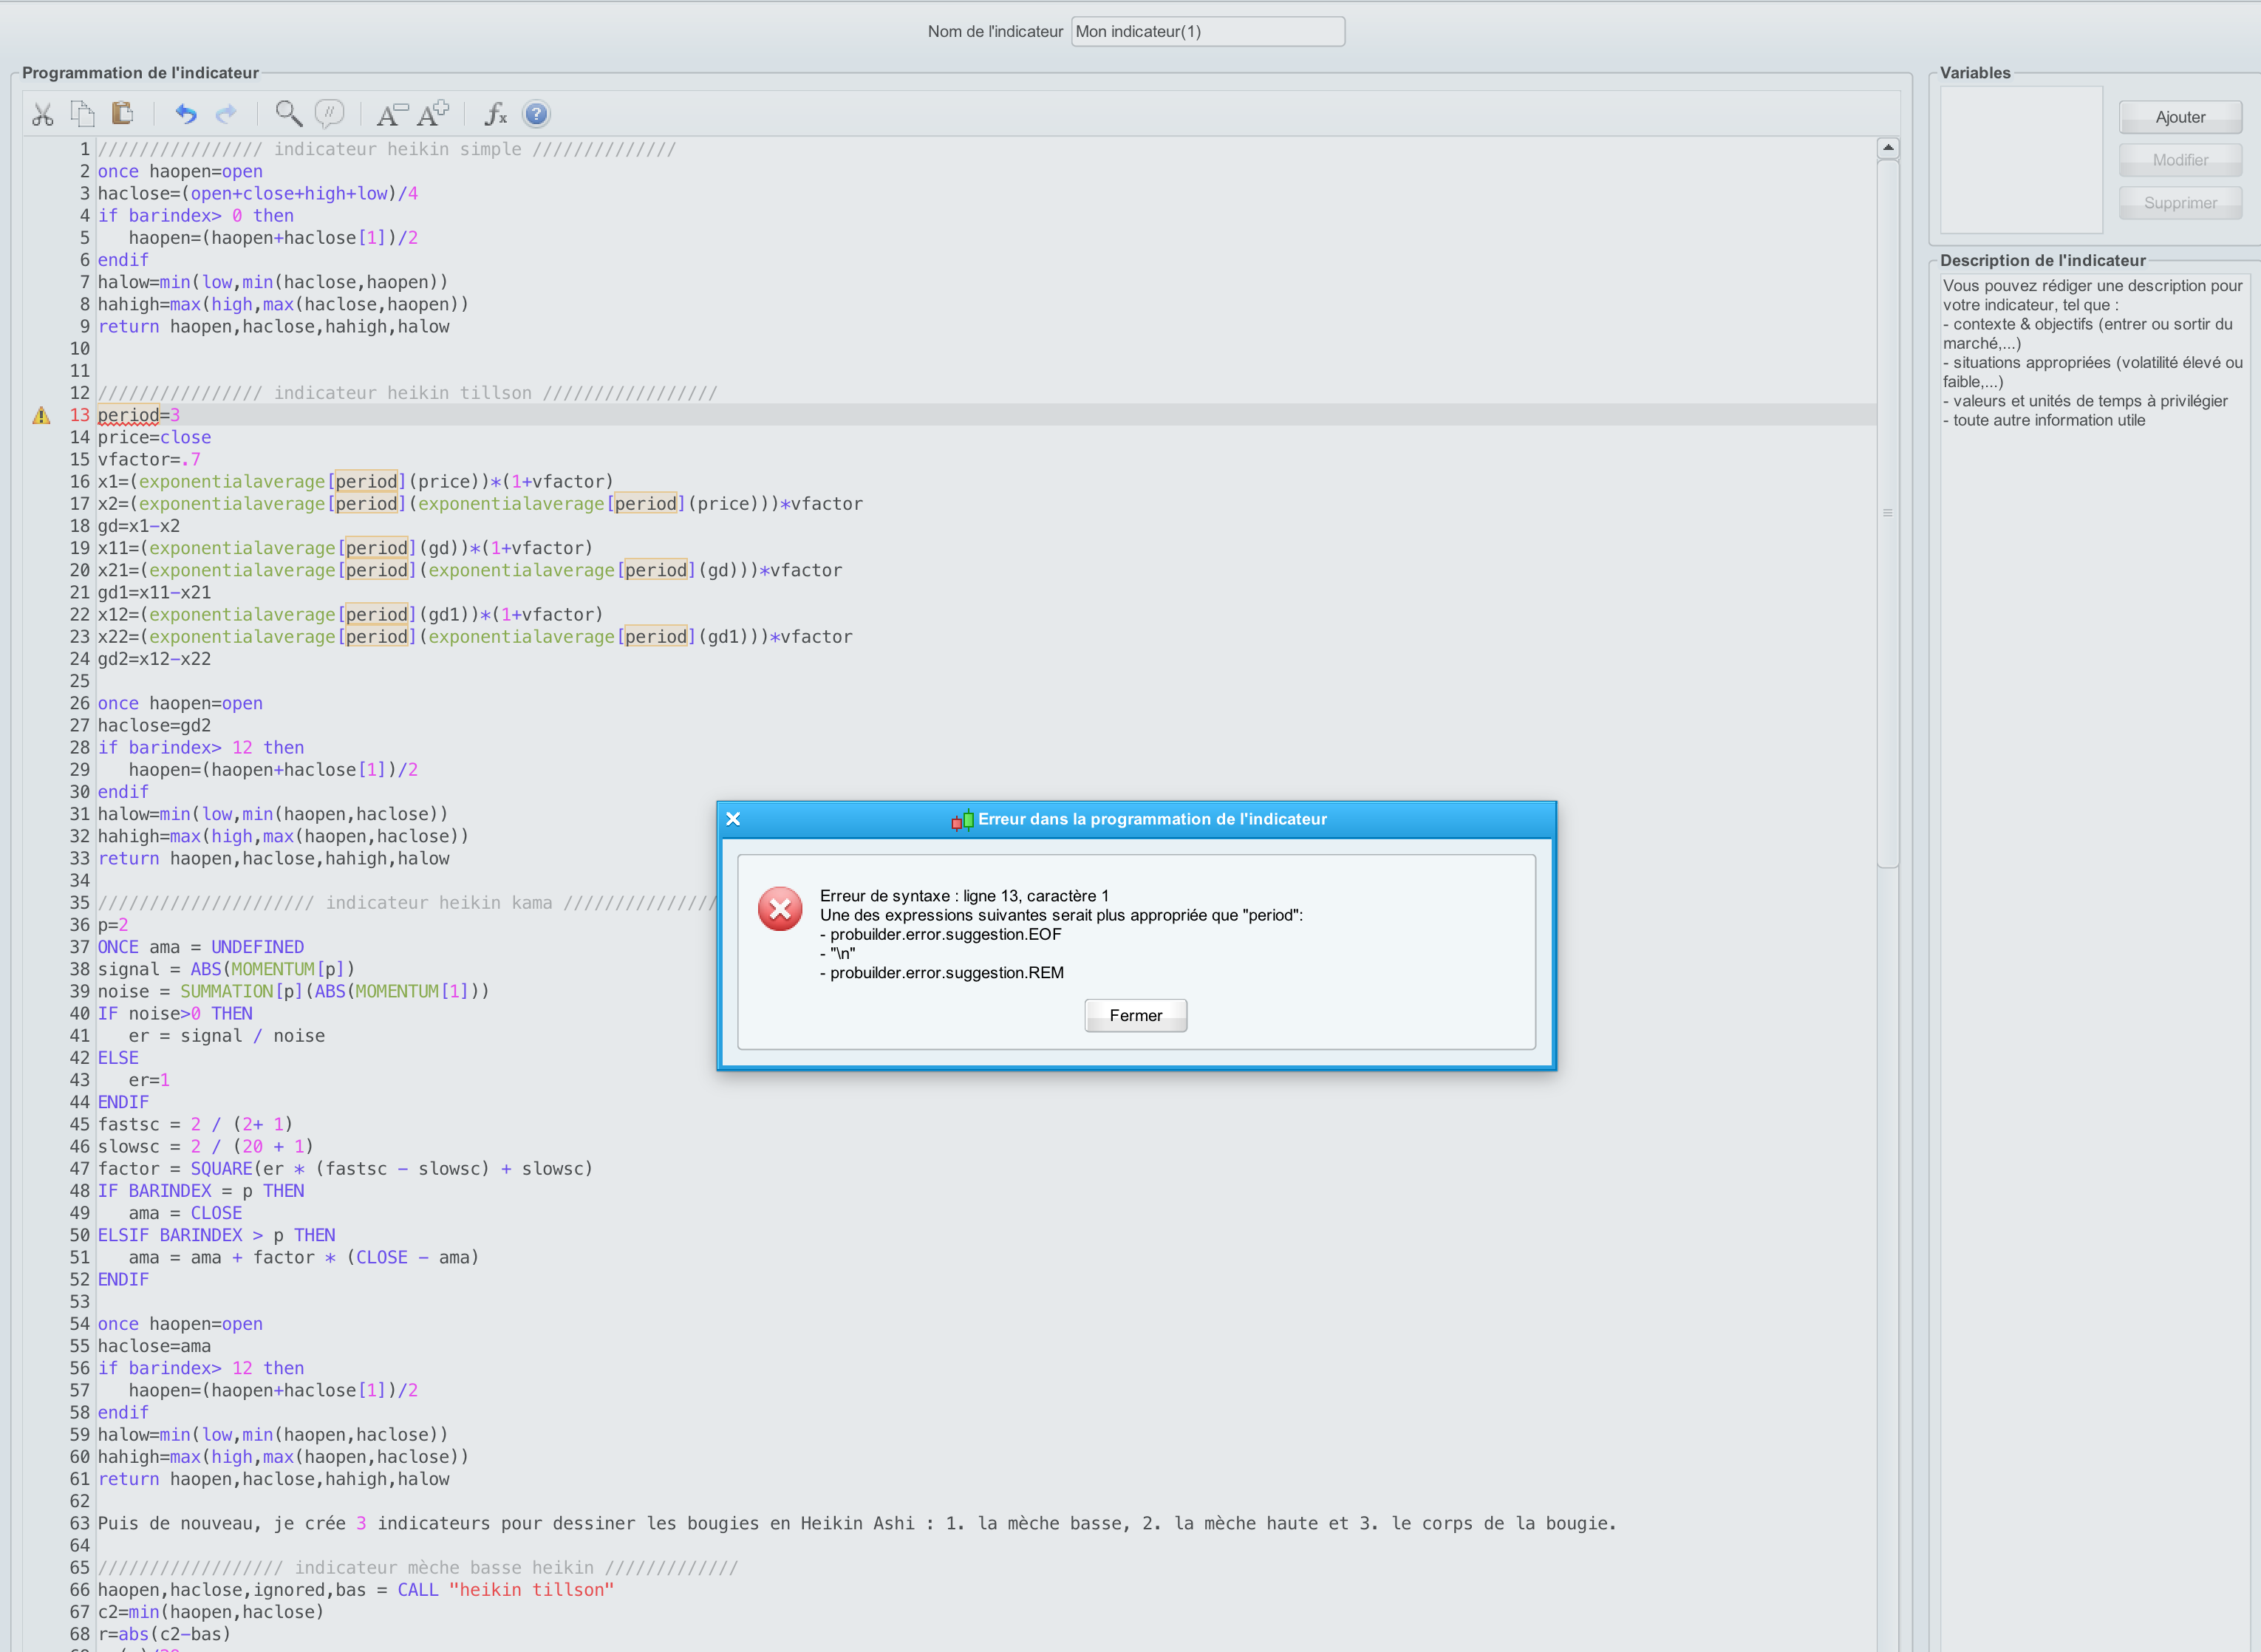Click the empty Variables list box
Viewport: 2261px width, 1652px height.
pos(2020,160)
